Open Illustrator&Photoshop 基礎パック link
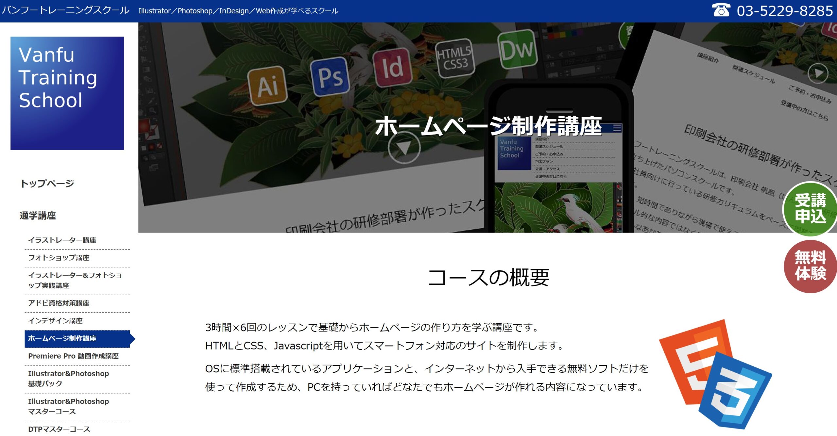Image resolution: width=837 pixels, height=436 pixels. point(77,379)
